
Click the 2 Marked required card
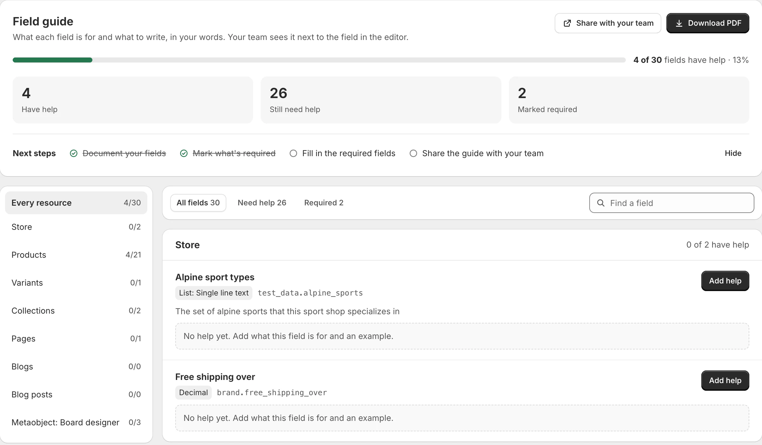click(x=629, y=100)
